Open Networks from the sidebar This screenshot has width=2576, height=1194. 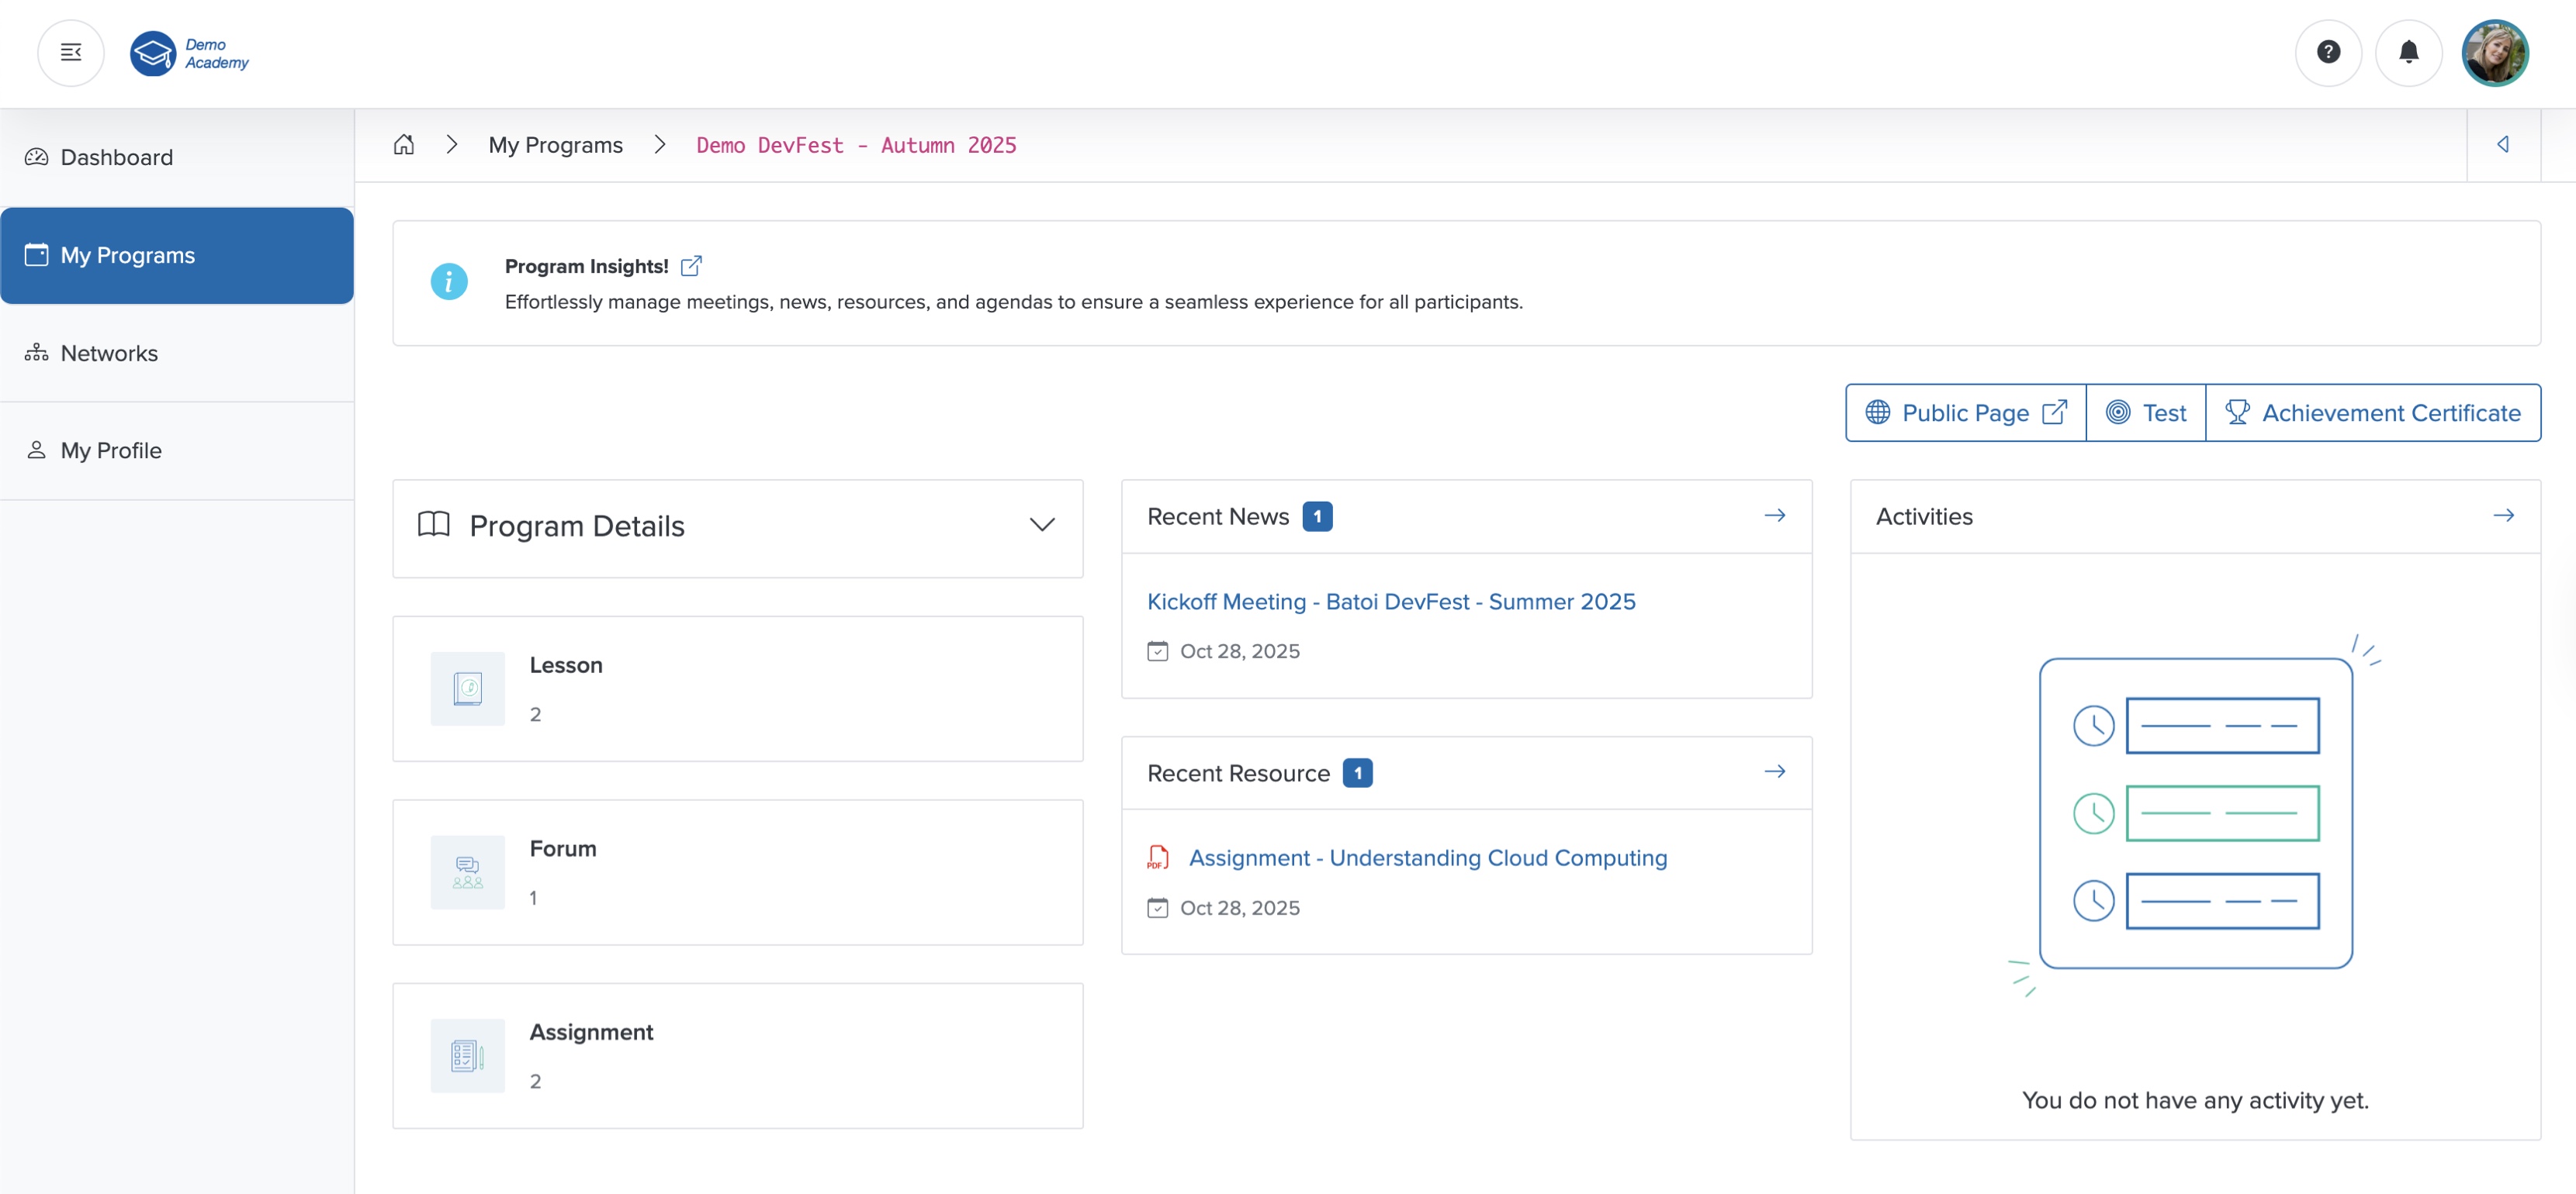pyautogui.click(x=110, y=353)
